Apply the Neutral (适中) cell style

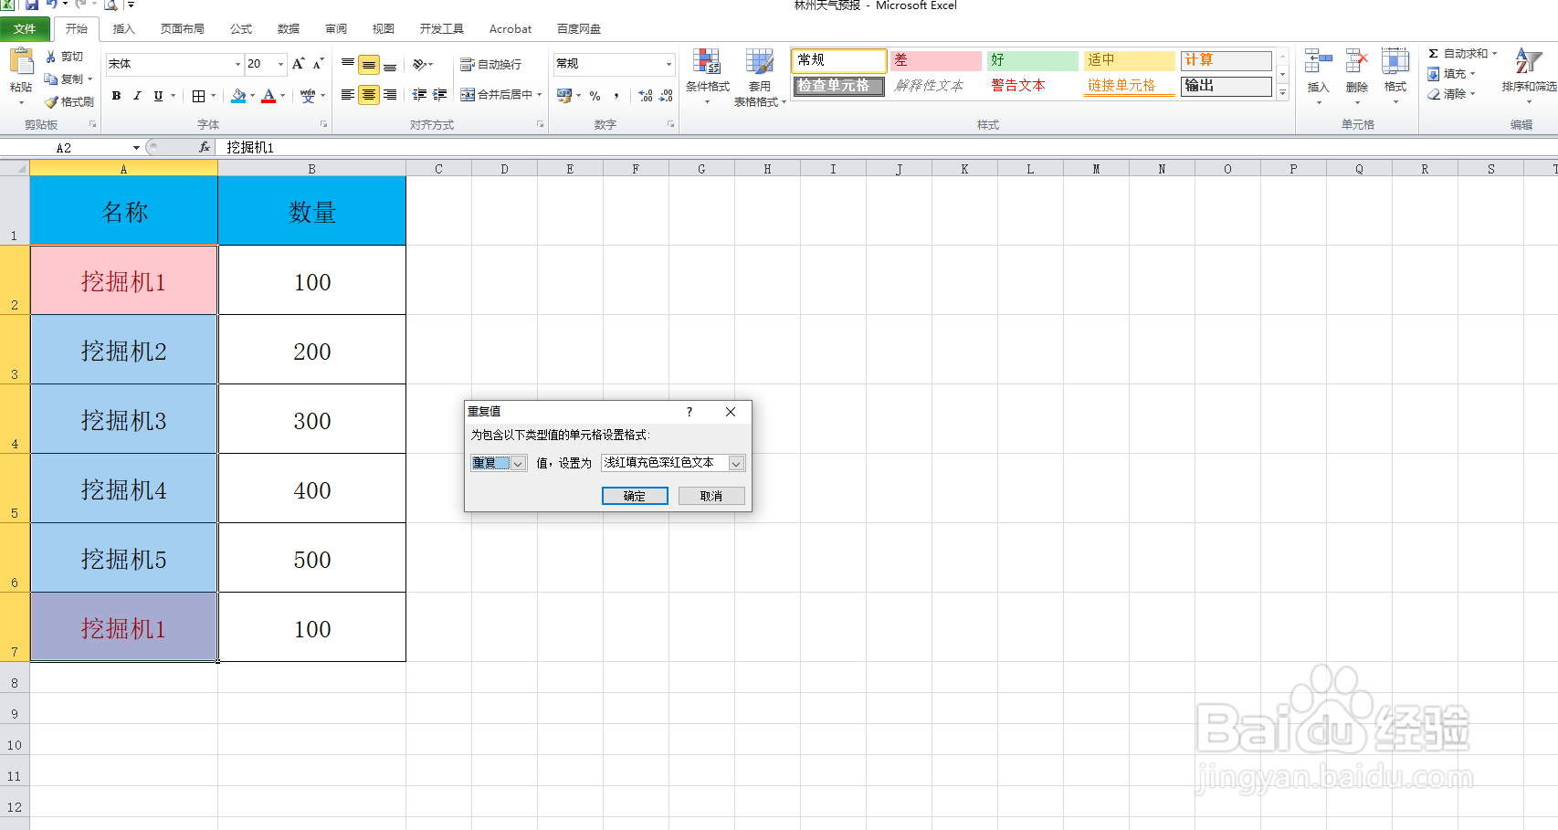click(1129, 60)
